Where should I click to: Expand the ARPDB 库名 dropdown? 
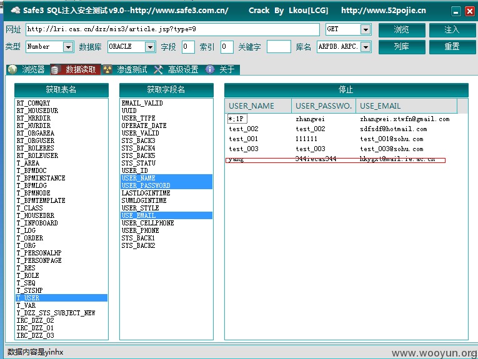point(366,47)
